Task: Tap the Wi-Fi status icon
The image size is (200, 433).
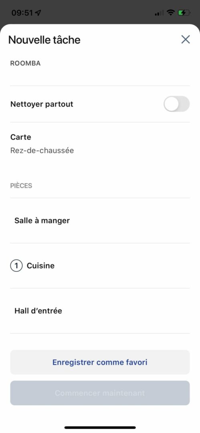Action: point(171,12)
